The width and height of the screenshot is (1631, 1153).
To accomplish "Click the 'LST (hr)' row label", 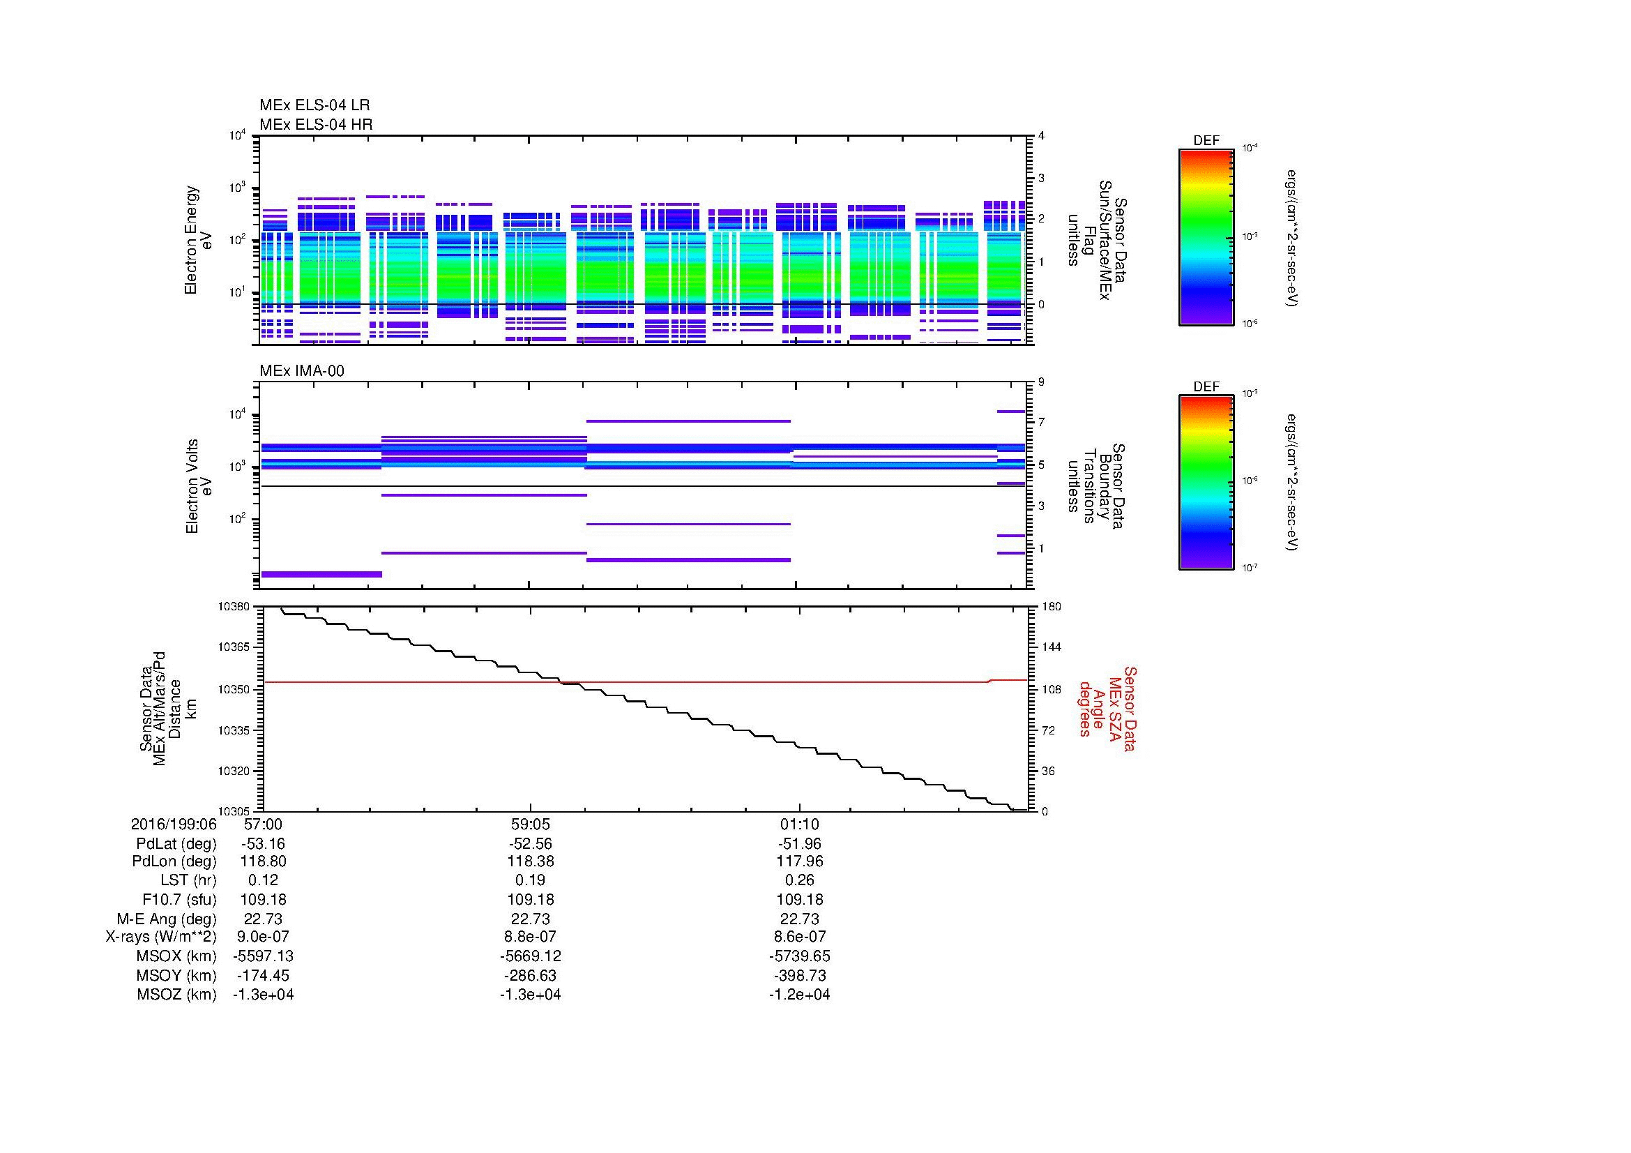I will coord(188,881).
